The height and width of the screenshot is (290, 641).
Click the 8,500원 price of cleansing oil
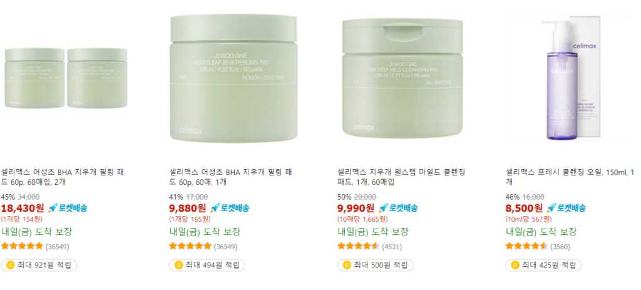(524, 208)
